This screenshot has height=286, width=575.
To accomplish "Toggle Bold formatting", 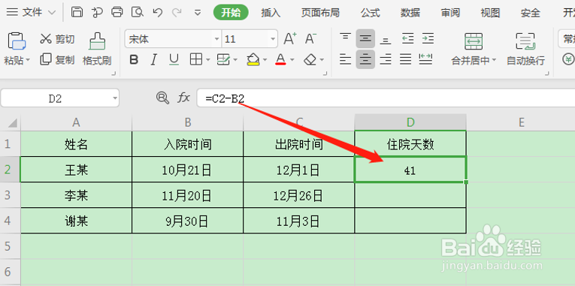I will (135, 59).
